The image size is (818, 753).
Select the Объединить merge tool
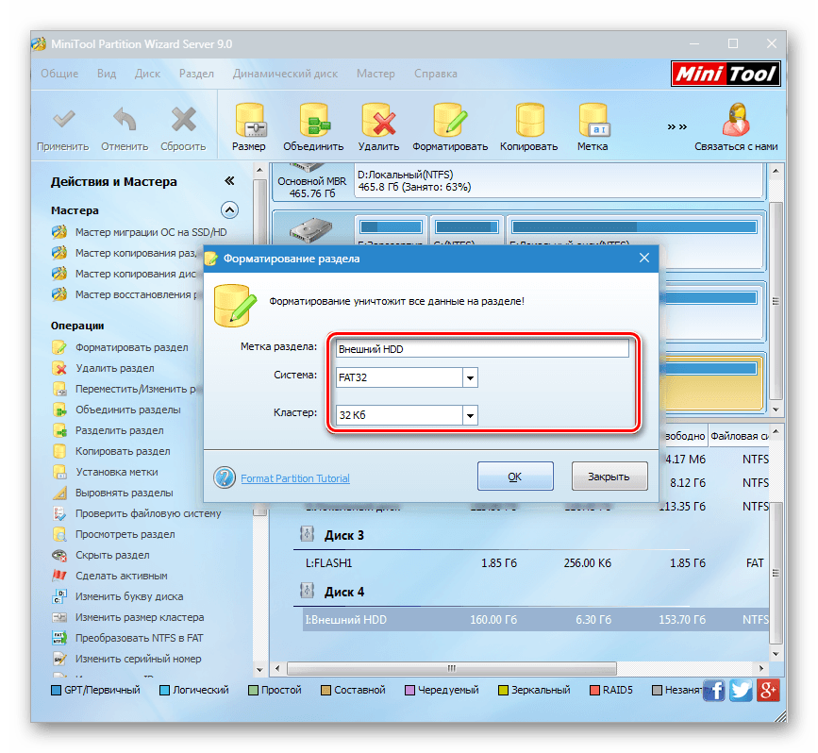(313, 126)
